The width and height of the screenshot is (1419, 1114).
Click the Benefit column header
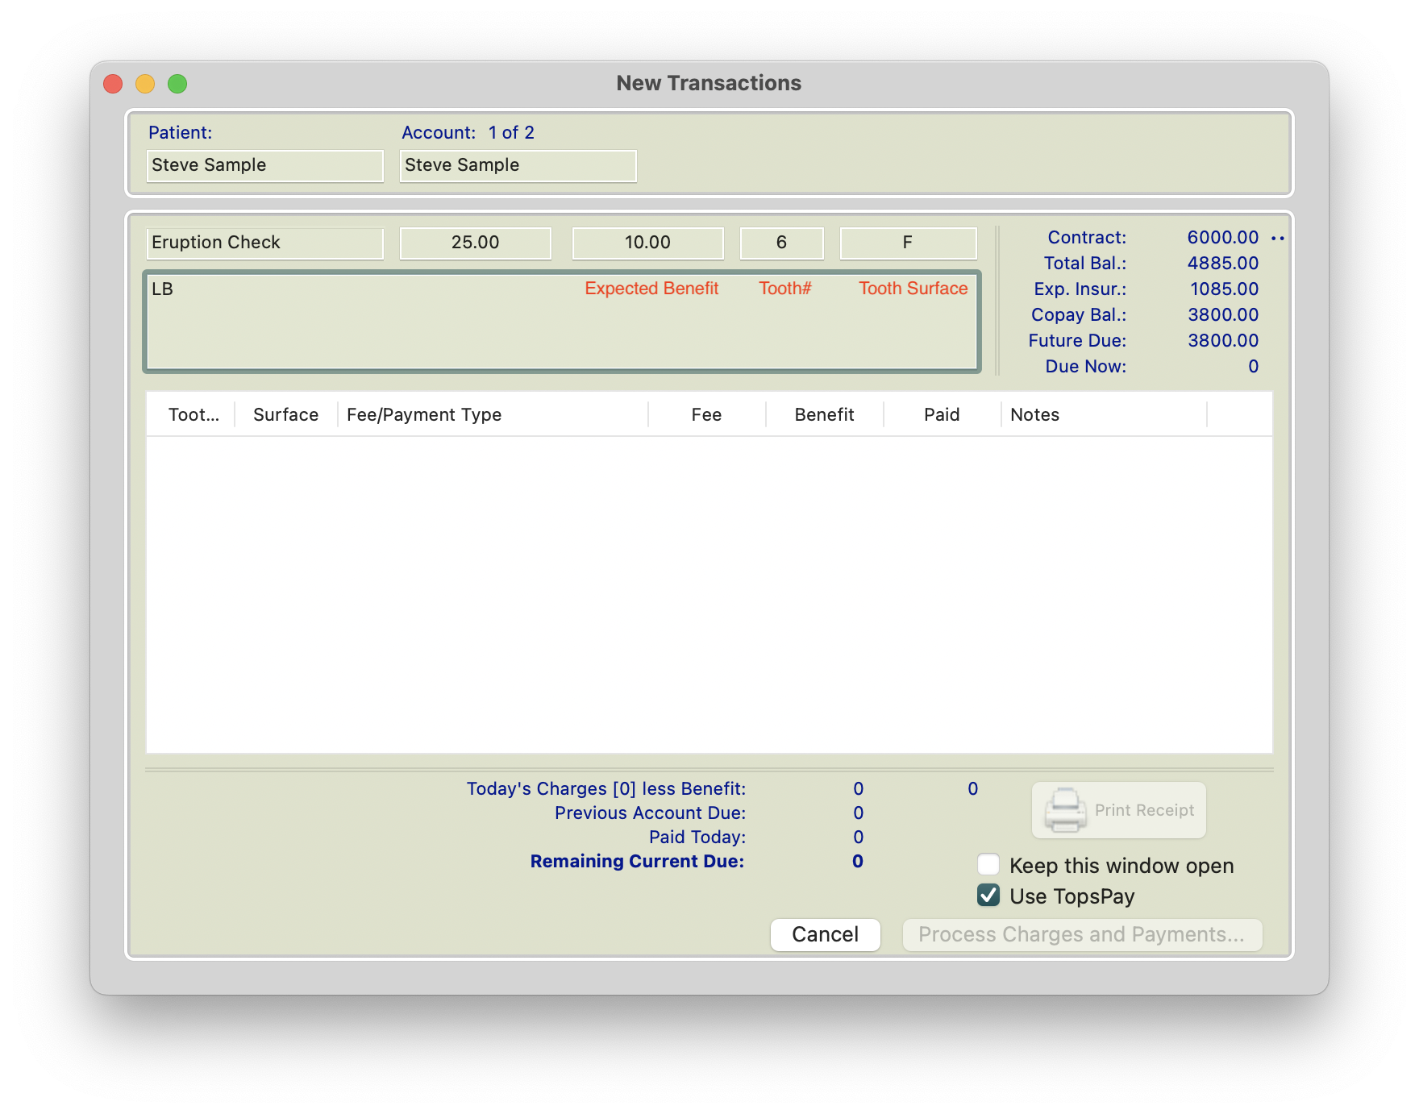[824, 414]
